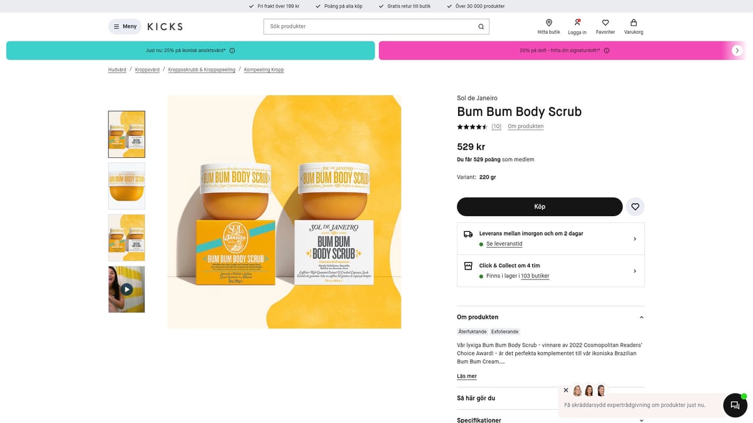This screenshot has width=753, height=423.
Task: Add product to favorites with heart button
Action: coord(635,207)
